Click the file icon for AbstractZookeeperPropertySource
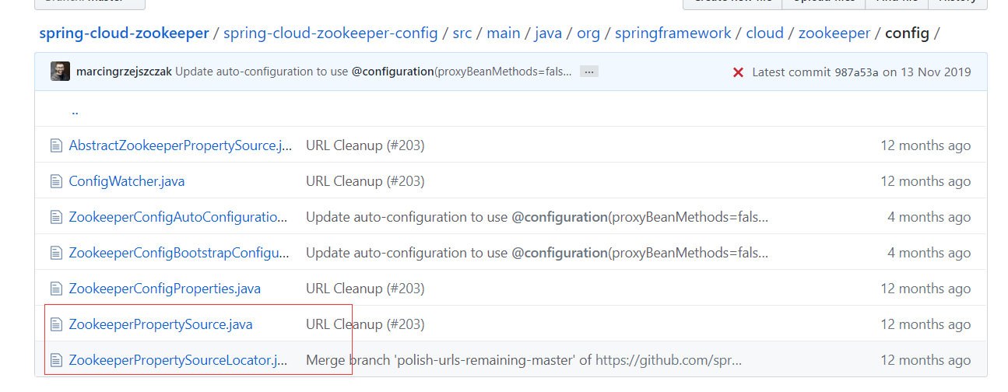Viewport: 1008px width, 392px height. click(55, 145)
